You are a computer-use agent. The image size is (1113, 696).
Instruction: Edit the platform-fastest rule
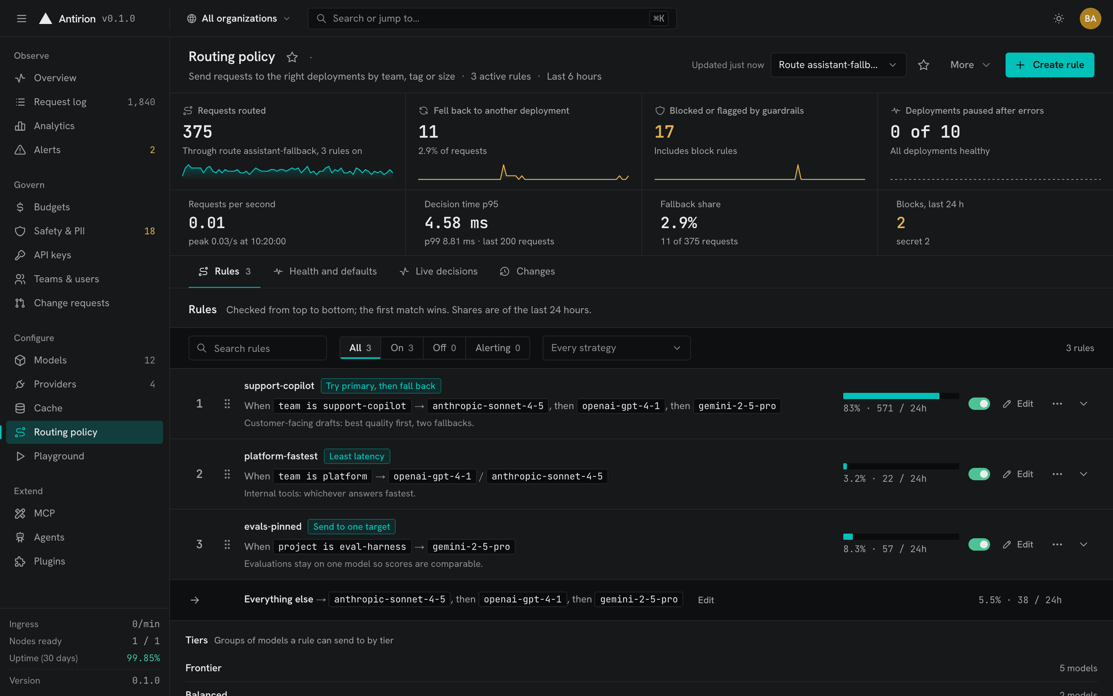pos(1017,474)
